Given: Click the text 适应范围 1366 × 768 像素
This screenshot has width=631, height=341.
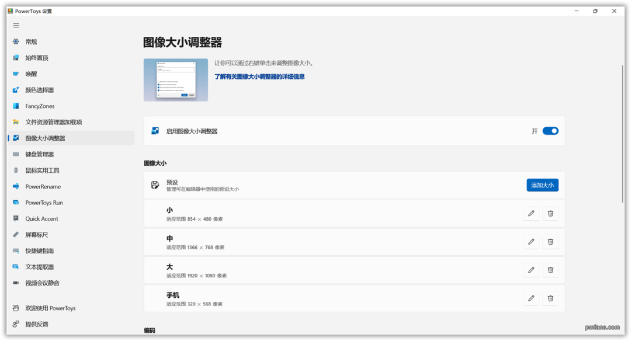Looking at the screenshot, I should (195, 248).
